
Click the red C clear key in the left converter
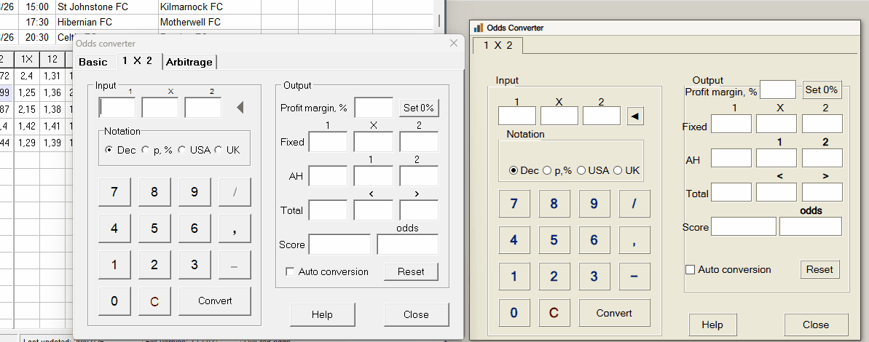coord(154,301)
